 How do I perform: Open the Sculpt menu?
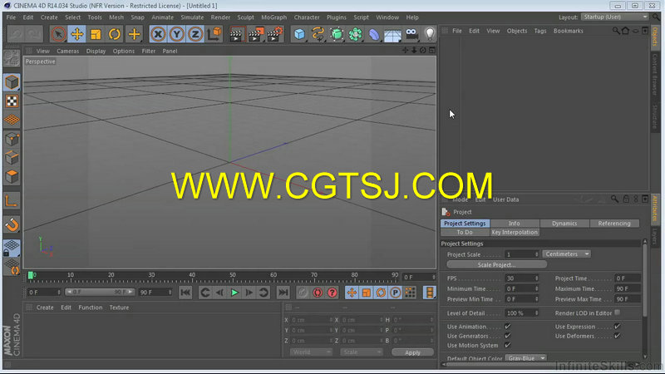point(245,17)
